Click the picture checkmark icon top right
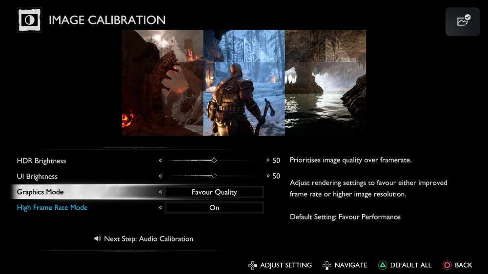The height and width of the screenshot is (274, 488). click(x=463, y=21)
